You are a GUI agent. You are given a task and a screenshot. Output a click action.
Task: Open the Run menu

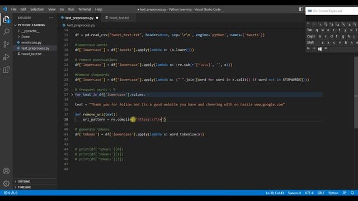pyautogui.click(x=71, y=9)
